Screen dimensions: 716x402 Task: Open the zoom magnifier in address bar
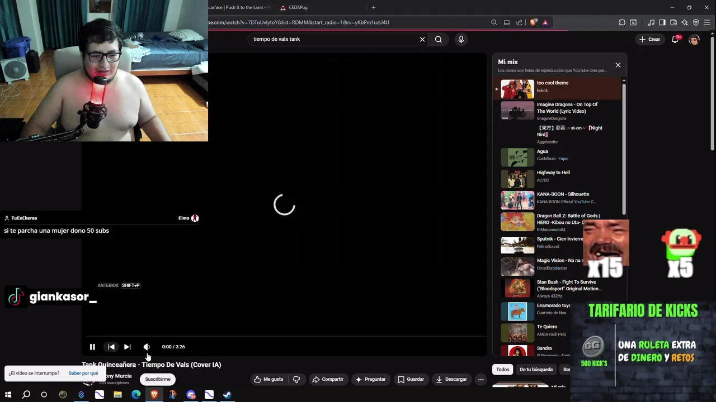pos(494,22)
